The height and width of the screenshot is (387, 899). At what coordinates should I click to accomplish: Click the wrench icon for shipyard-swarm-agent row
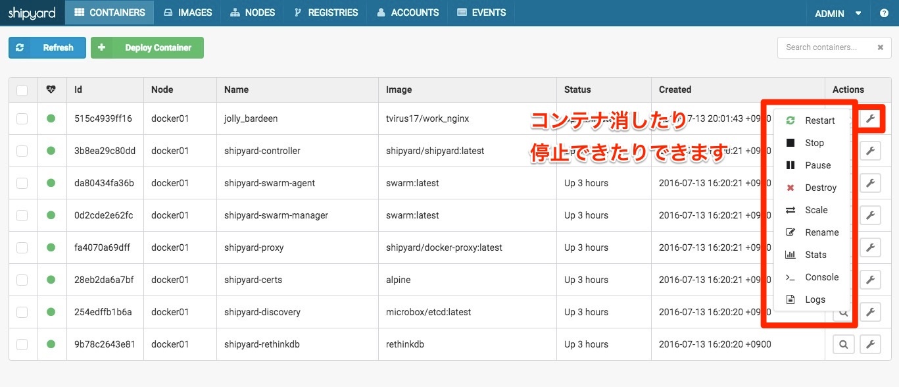[869, 183]
